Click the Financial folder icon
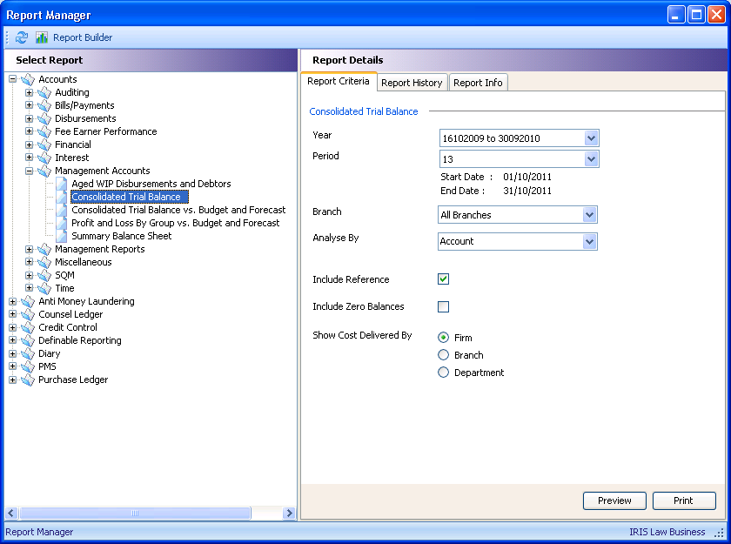This screenshot has width=731, height=544. [44, 144]
